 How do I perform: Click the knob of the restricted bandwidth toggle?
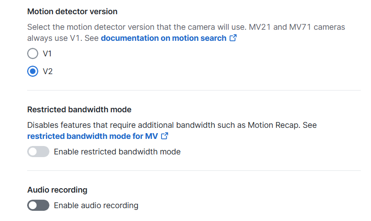33,152
